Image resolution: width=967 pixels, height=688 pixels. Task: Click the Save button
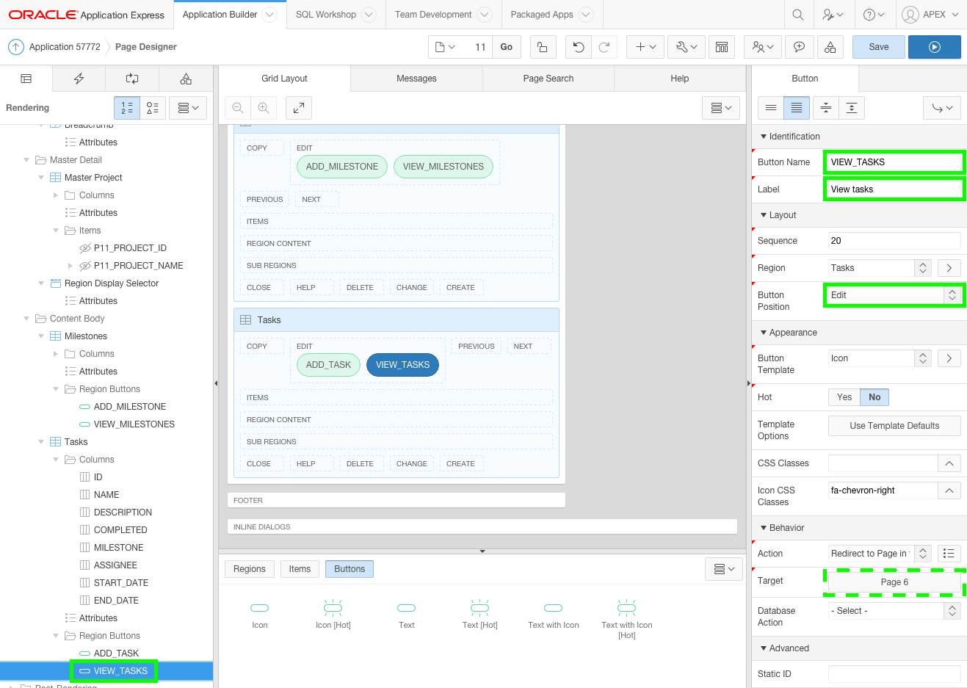878,46
